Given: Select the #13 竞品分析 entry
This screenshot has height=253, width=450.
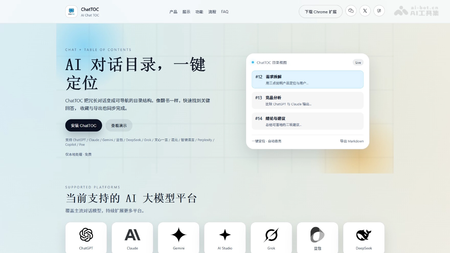Looking at the screenshot, I should pyautogui.click(x=307, y=100).
